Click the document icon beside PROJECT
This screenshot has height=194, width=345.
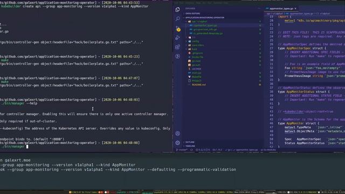point(189,81)
